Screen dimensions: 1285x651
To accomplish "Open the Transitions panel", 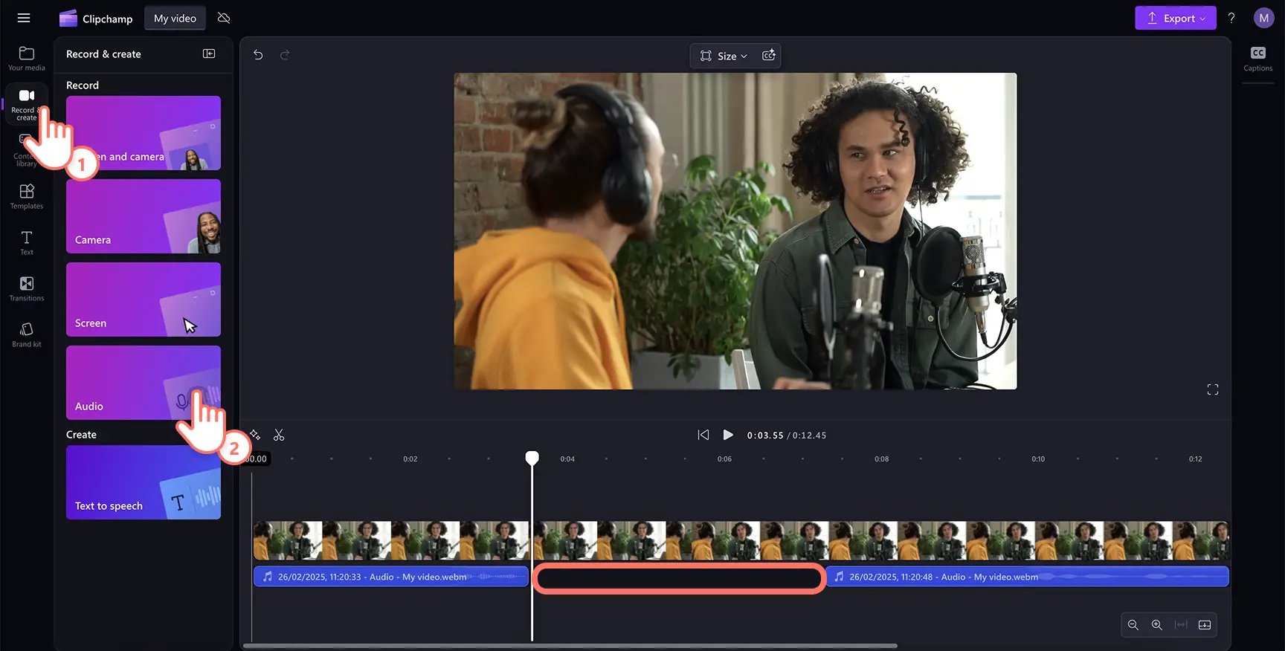I will tap(27, 288).
